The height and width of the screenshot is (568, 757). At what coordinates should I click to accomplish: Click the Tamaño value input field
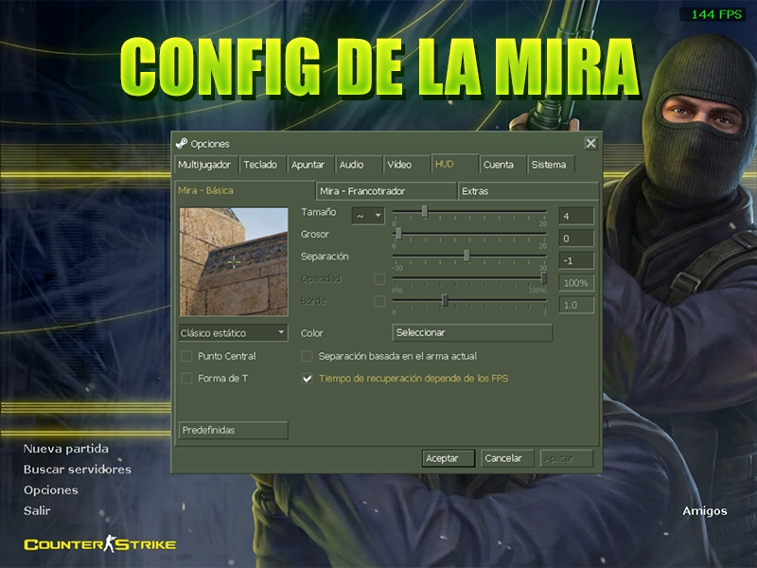point(576,216)
